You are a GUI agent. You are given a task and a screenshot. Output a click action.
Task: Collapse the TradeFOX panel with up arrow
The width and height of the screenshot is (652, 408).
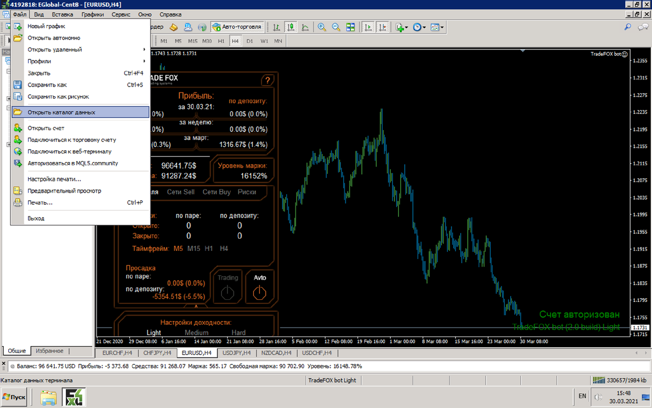pos(196,307)
